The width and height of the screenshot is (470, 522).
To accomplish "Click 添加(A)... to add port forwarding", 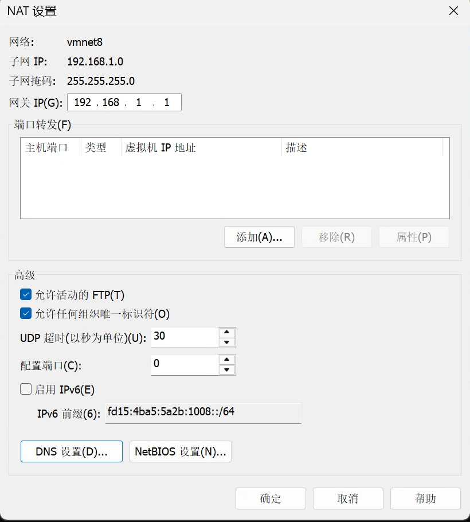I will [x=259, y=237].
